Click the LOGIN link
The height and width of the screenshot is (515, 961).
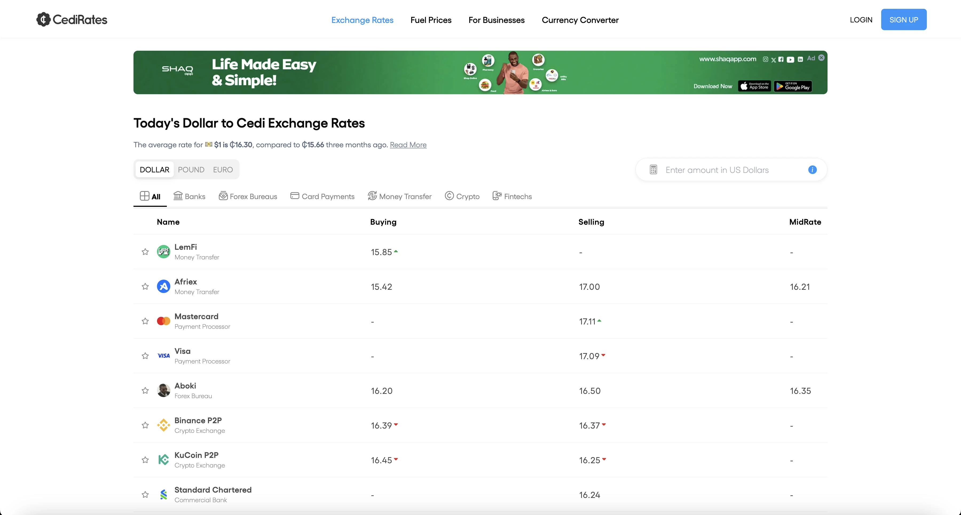tap(861, 20)
